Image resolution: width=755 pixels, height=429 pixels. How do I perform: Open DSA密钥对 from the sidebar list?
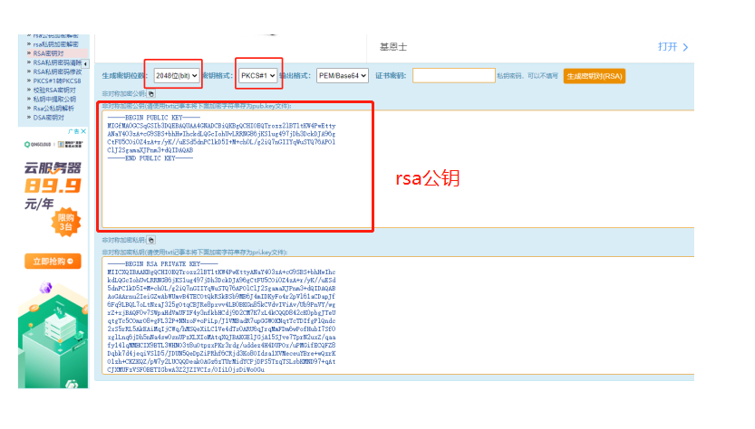click(x=49, y=117)
